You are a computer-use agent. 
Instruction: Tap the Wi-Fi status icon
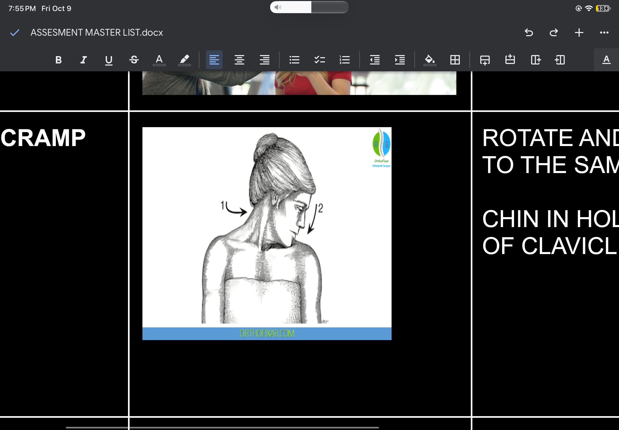589,8
